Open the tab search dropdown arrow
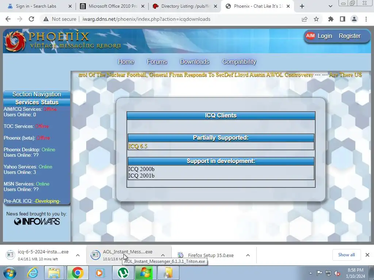Screen dimensions: 374x280 click(x=330, y=6)
